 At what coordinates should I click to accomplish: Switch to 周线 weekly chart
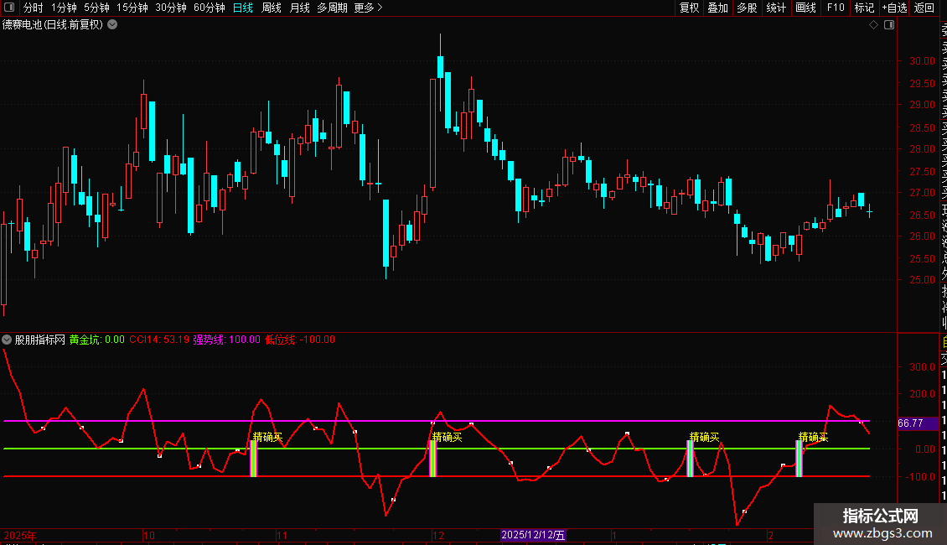(272, 8)
